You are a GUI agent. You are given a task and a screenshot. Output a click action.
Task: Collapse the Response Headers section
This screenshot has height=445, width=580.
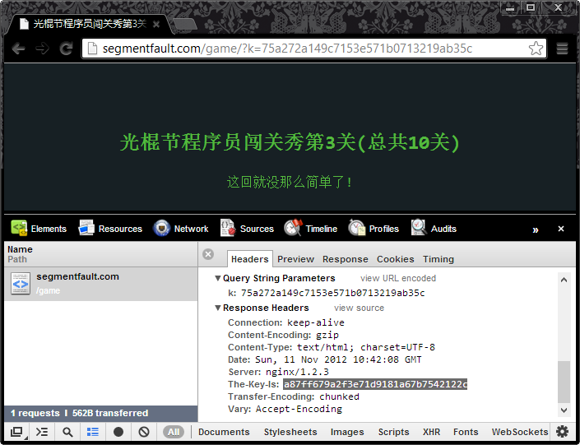pos(218,308)
